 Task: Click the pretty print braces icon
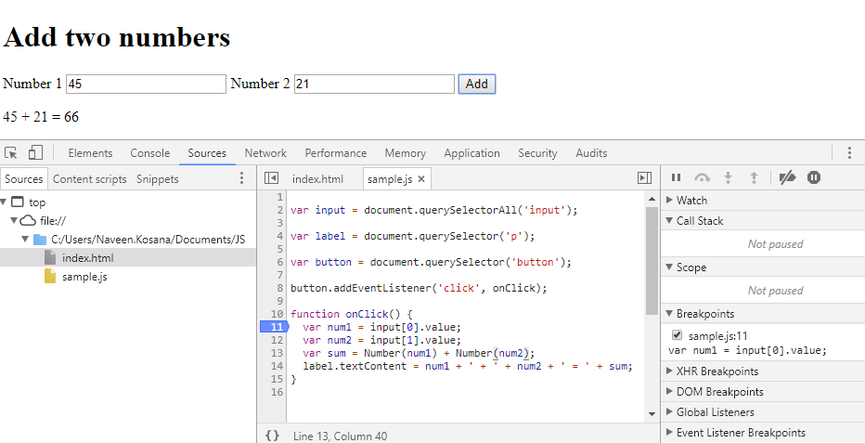click(272, 435)
